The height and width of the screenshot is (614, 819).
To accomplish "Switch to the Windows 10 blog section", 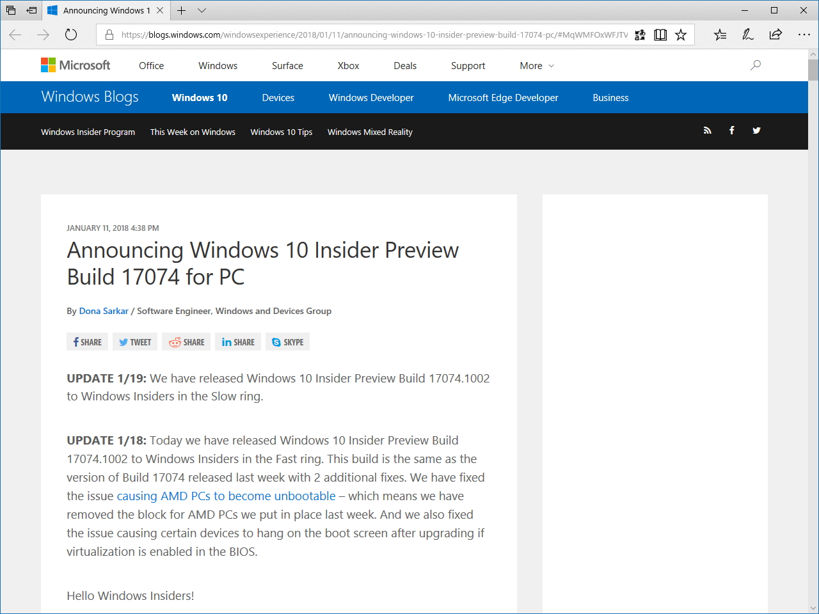I will click(199, 97).
